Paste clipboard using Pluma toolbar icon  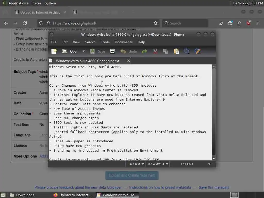(x=176, y=51)
